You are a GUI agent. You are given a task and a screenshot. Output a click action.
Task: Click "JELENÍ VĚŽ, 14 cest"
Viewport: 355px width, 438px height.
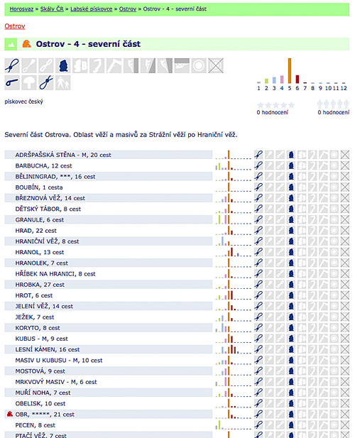tap(44, 306)
